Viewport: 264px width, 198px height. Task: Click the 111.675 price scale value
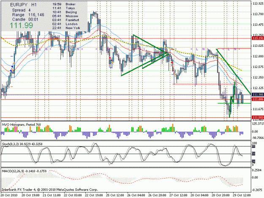click(x=258, y=109)
